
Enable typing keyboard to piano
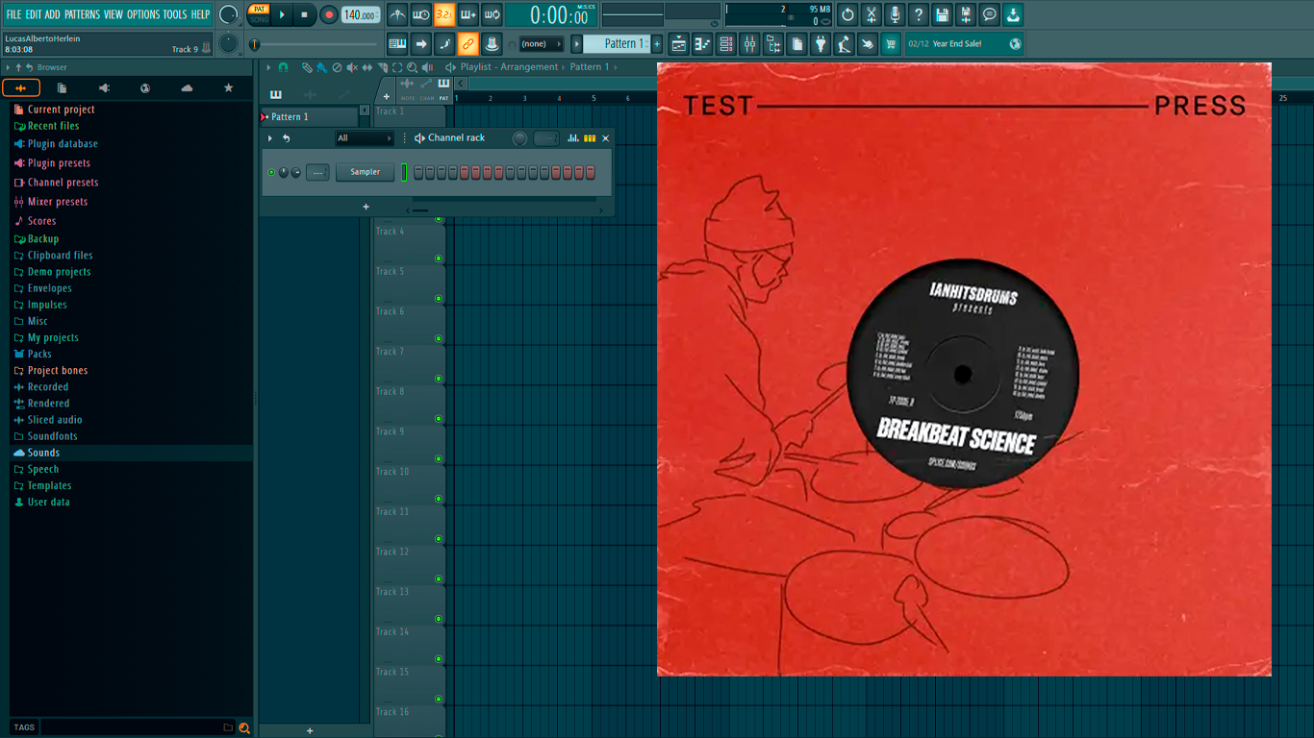click(x=397, y=43)
